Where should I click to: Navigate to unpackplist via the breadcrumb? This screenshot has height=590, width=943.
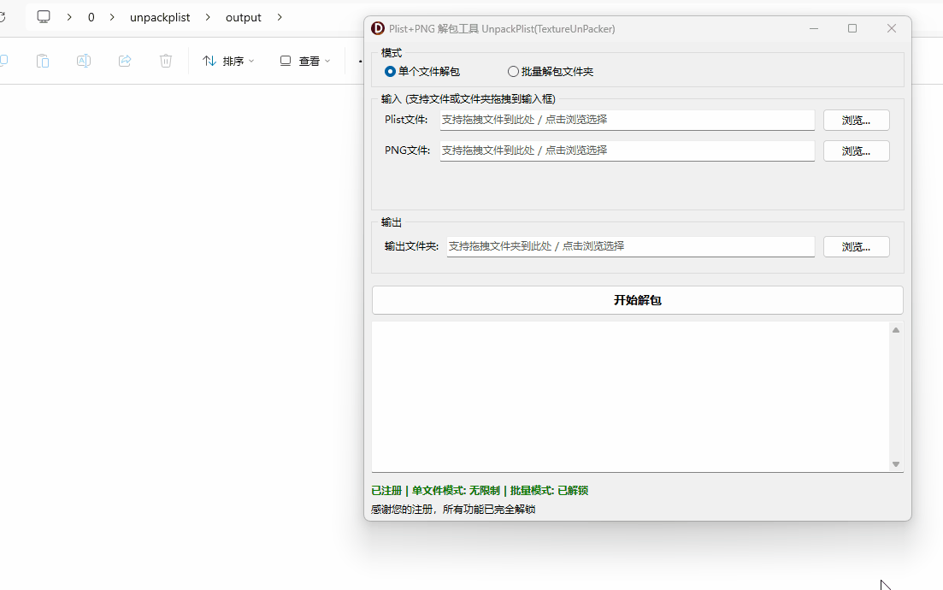(x=160, y=16)
